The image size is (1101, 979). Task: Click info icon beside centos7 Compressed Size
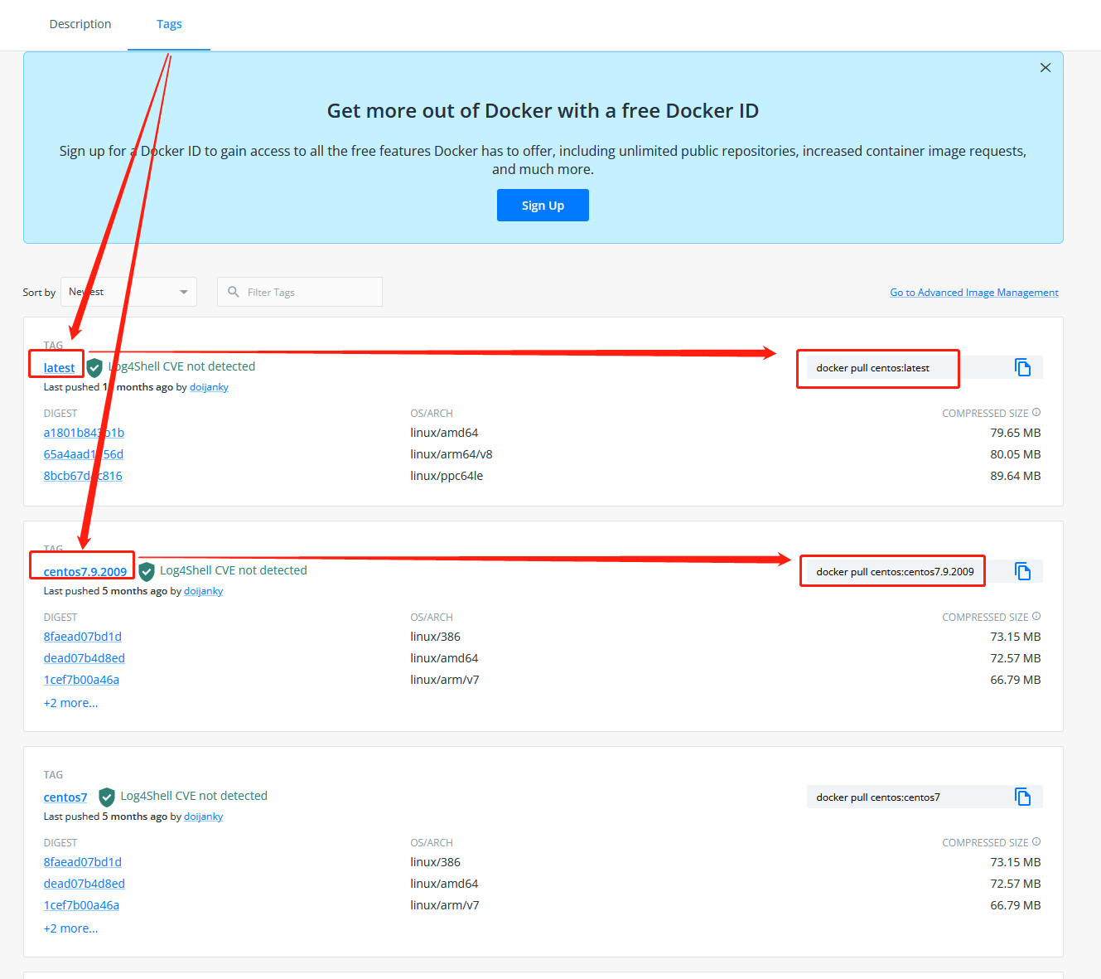[x=1036, y=841]
